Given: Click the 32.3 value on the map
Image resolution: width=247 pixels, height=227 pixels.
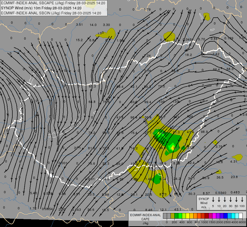Looking at the screenshot, I should pyautogui.click(x=105, y=163).
